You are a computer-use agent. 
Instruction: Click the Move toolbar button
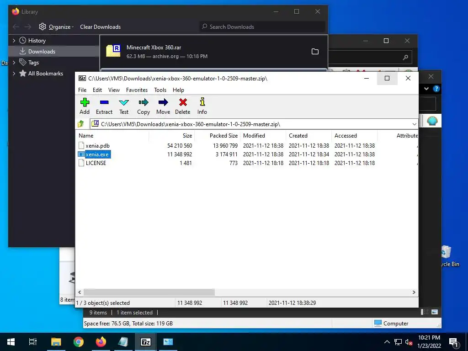coord(163,106)
